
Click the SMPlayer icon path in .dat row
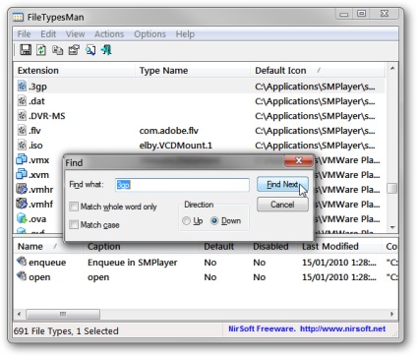(x=315, y=101)
